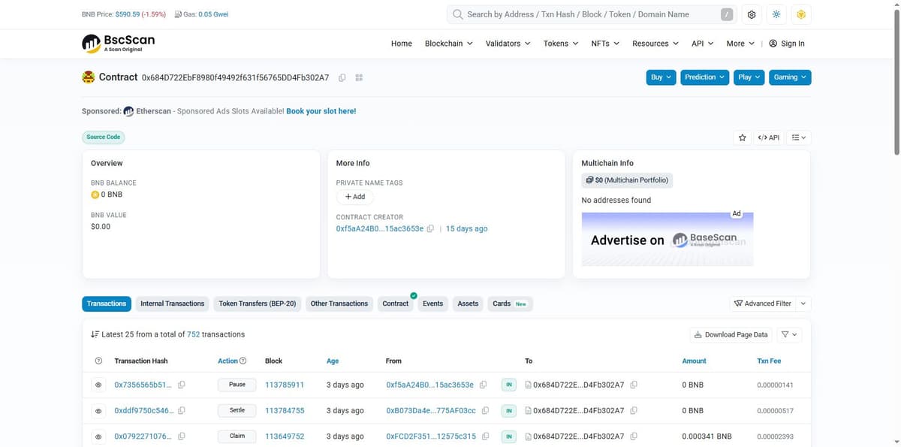This screenshot has height=447, width=901.
Task: Copy hash of transaction 0xddf9750c546
Action: [182, 410]
